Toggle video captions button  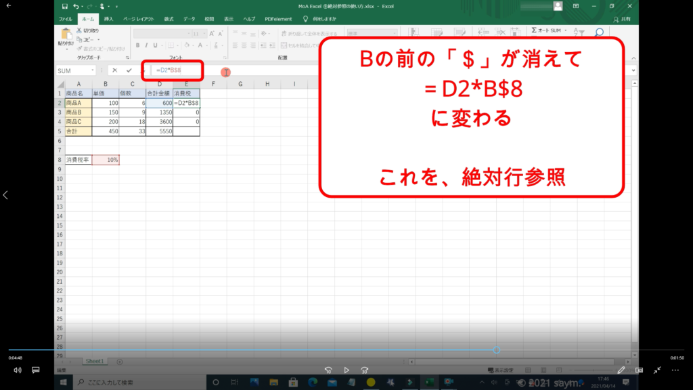pyautogui.click(x=36, y=370)
